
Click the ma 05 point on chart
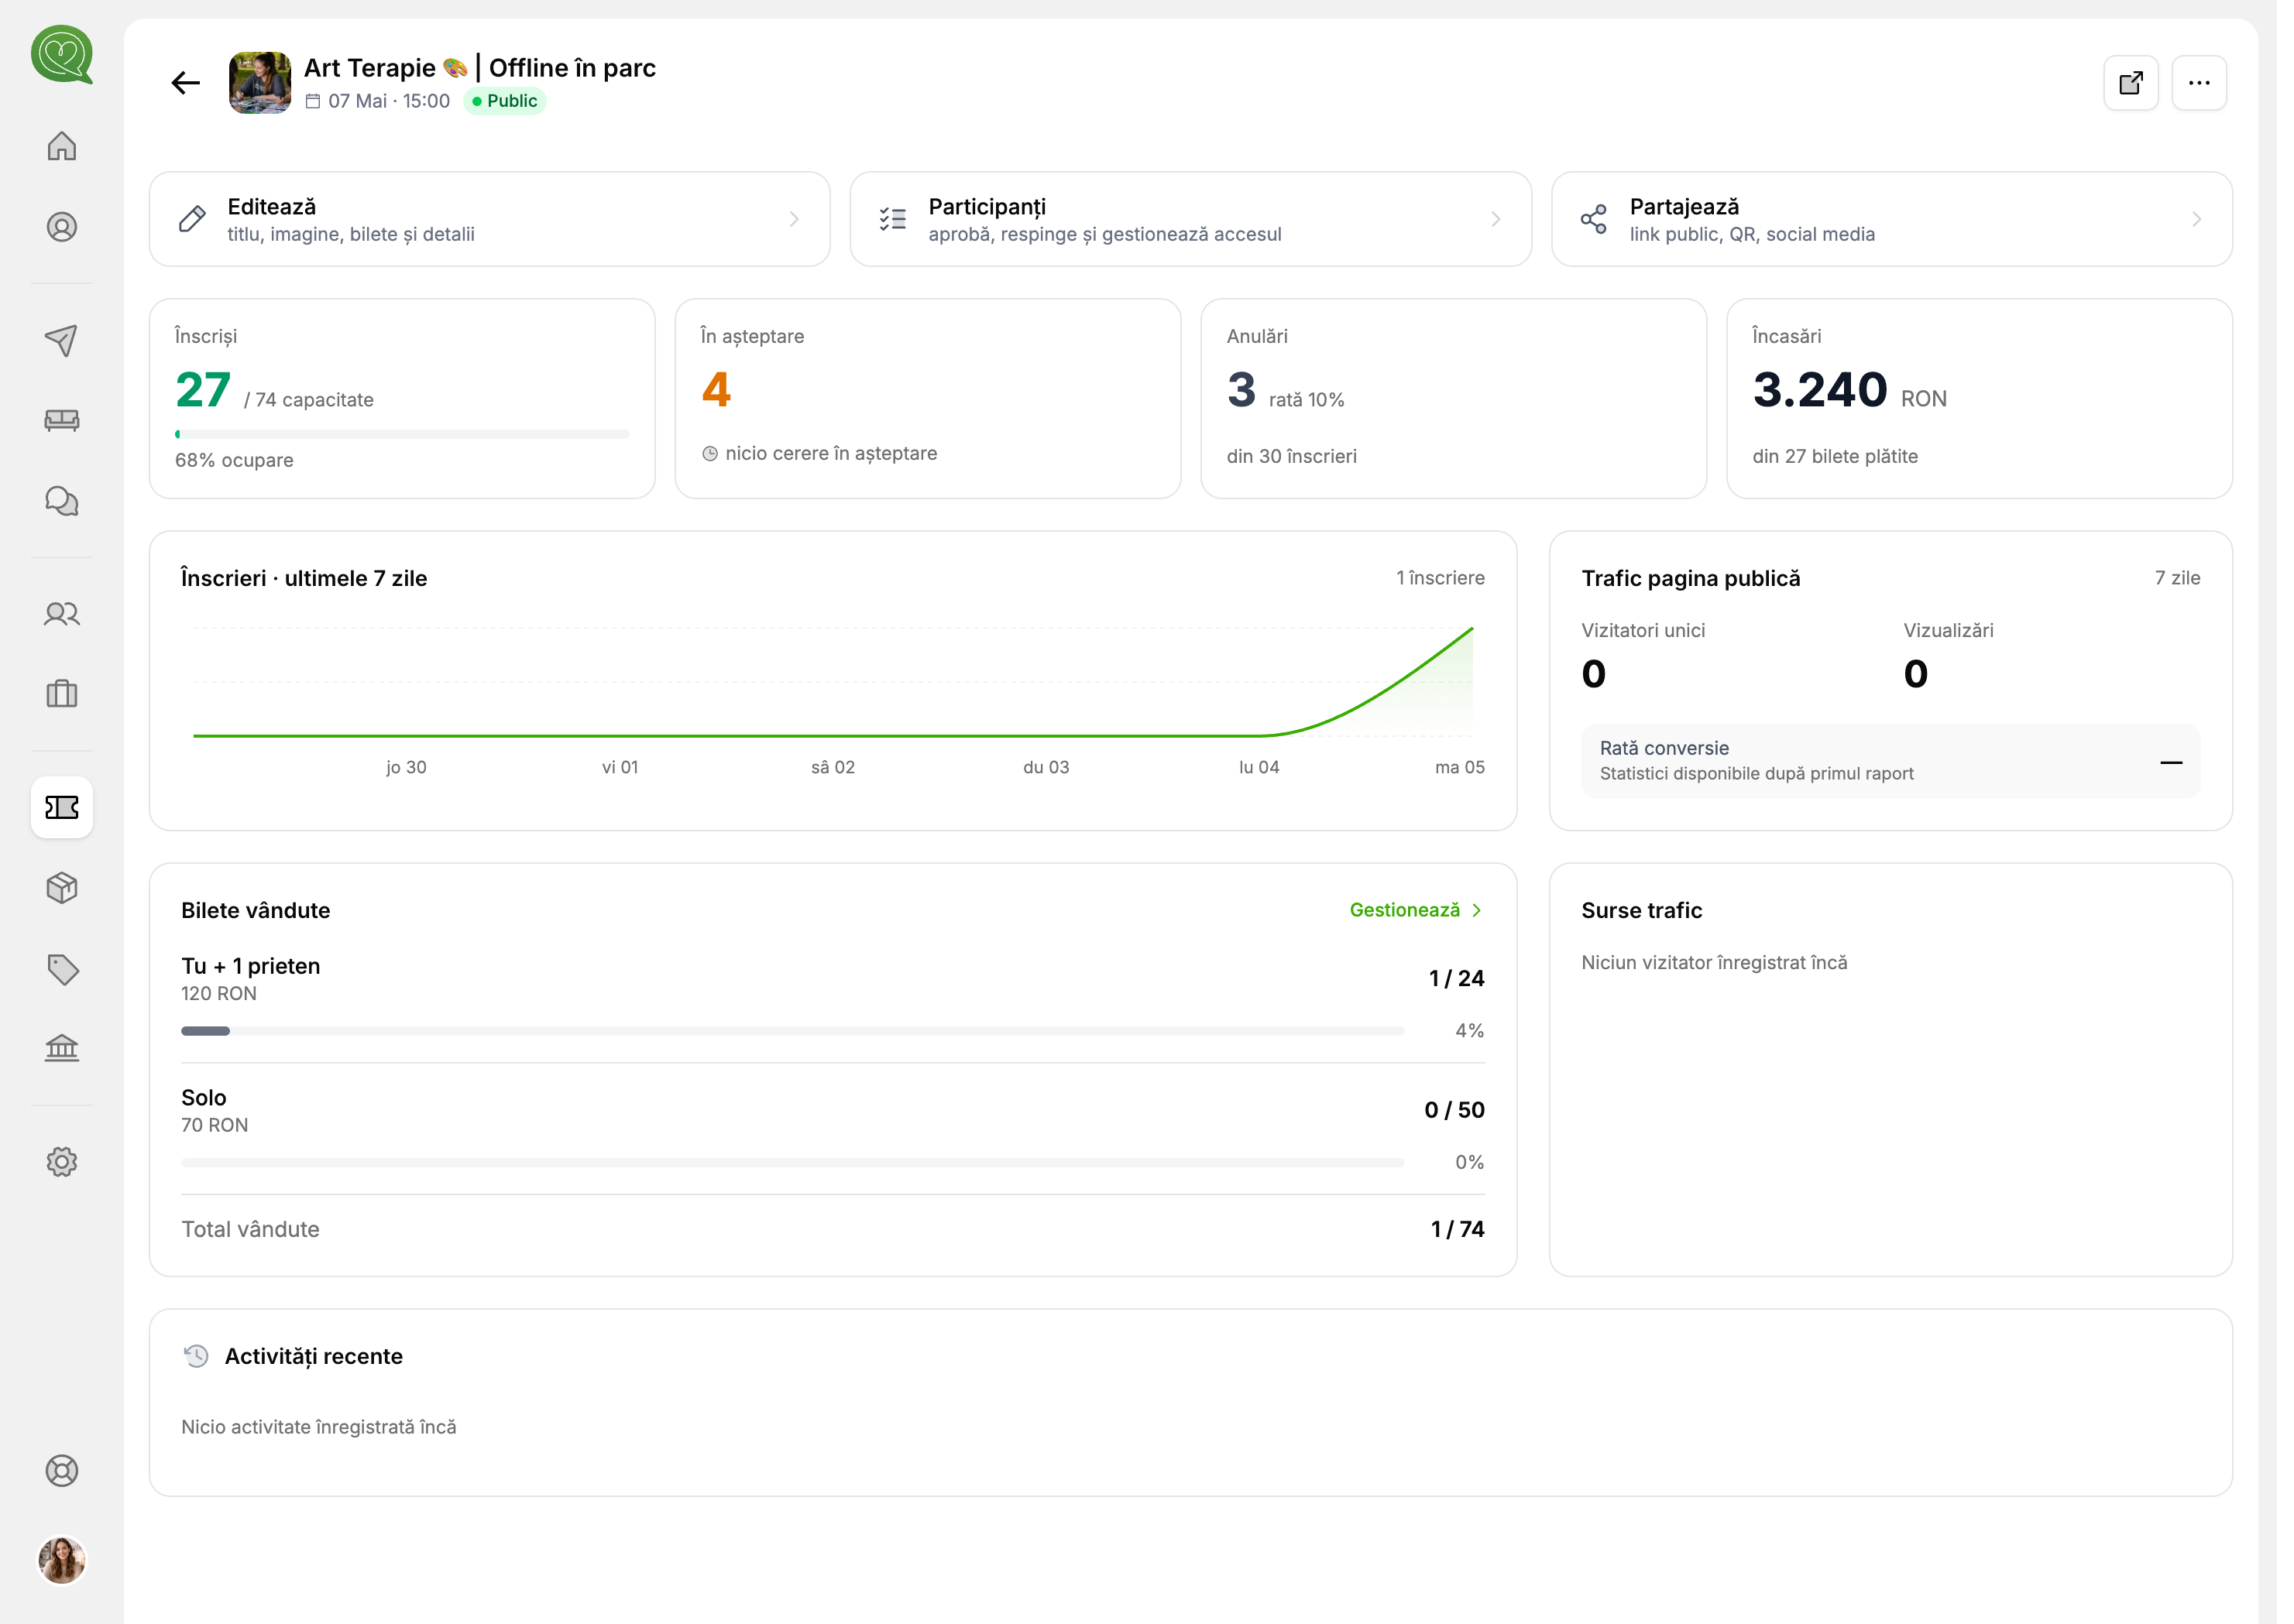pos(1472,628)
